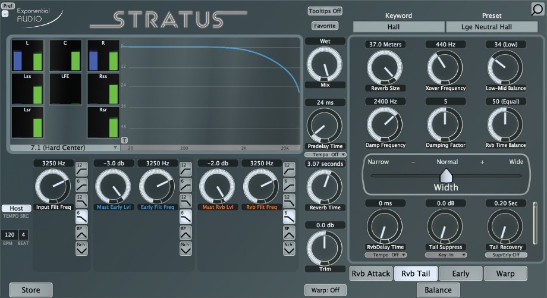Toggle SuprErly:Off under Tail Recovery
The image size is (547, 298).
pyautogui.click(x=506, y=255)
